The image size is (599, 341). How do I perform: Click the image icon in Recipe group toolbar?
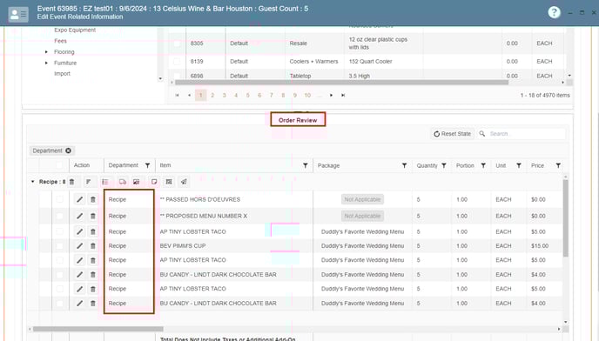coord(137,182)
